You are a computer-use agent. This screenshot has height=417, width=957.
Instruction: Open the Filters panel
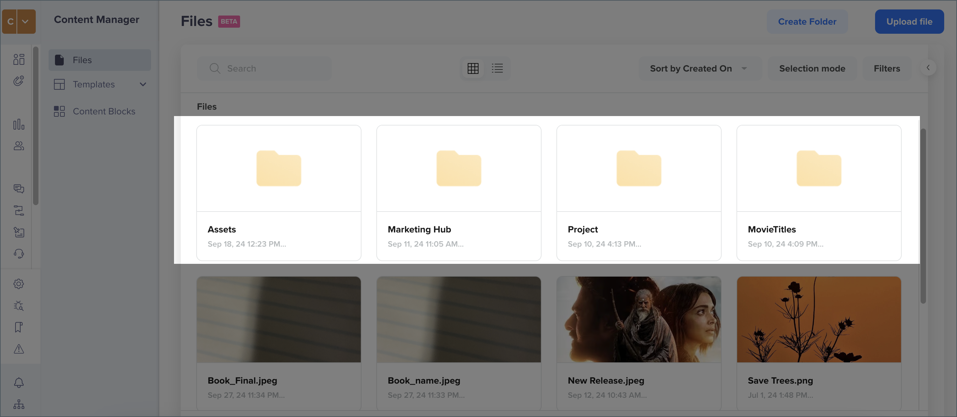[x=886, y=68]
